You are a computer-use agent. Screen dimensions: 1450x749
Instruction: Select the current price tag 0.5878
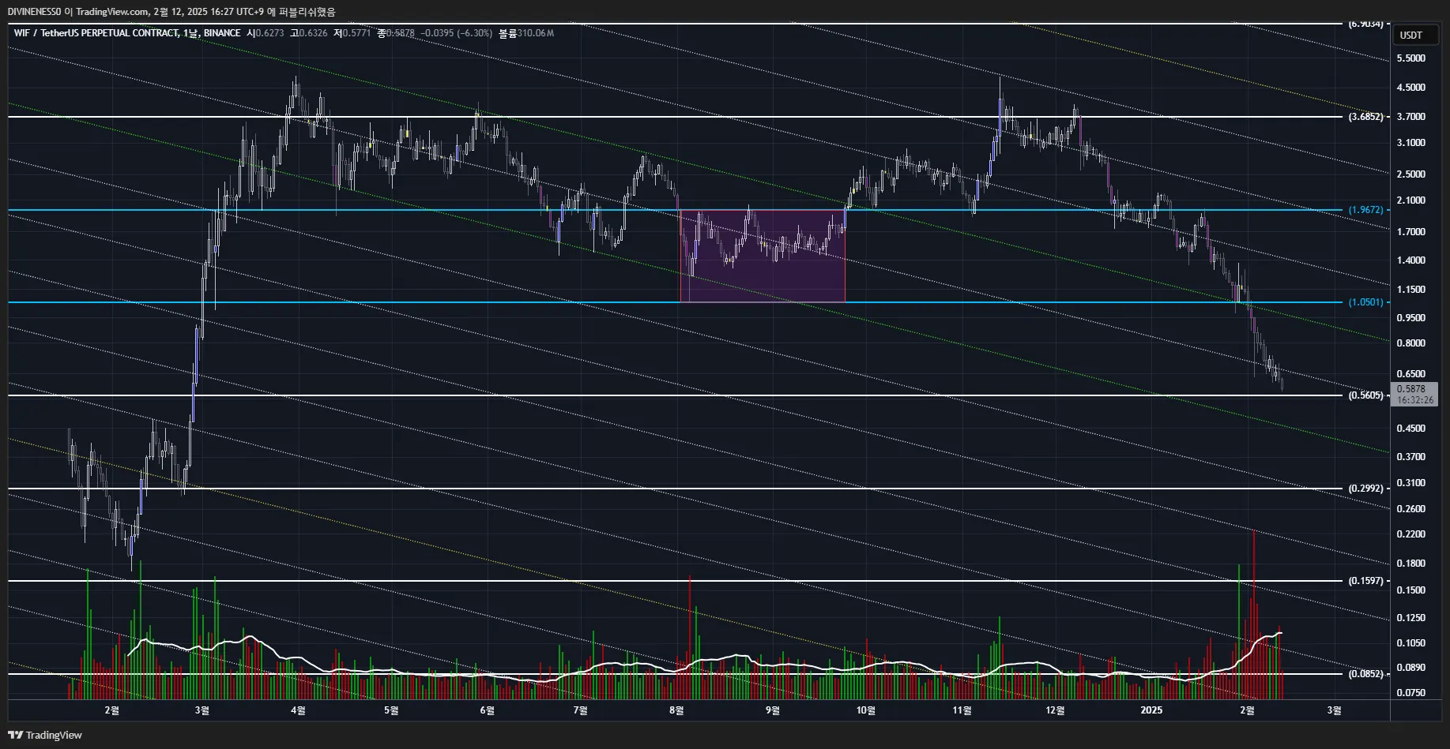point(1414,394)
